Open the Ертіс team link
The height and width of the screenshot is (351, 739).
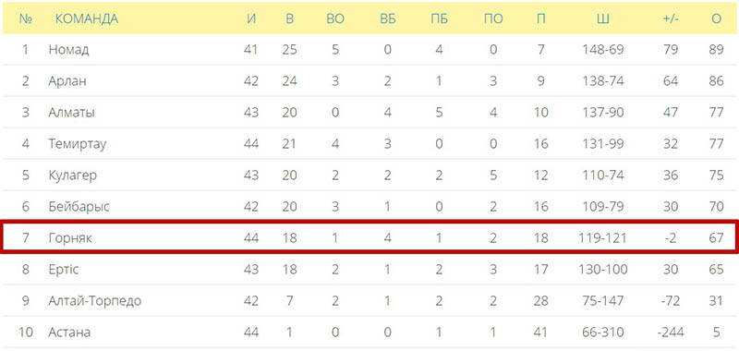pos(63,270)
